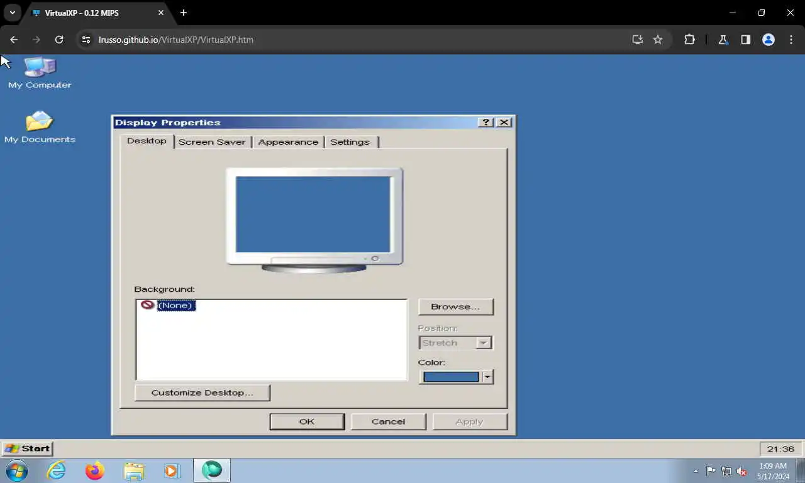The height and width of the screenshot is (483, 805).
Task: Click the site information icon in the address bar
Action: 87,40
